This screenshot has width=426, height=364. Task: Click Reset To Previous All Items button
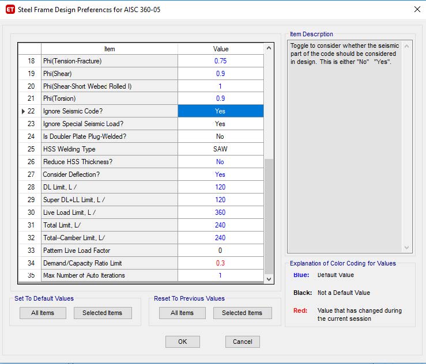[182, 313]
